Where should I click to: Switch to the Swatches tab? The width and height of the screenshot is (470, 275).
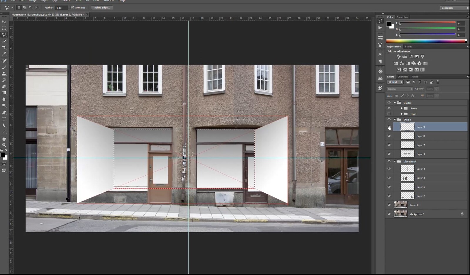click(402, 17)
